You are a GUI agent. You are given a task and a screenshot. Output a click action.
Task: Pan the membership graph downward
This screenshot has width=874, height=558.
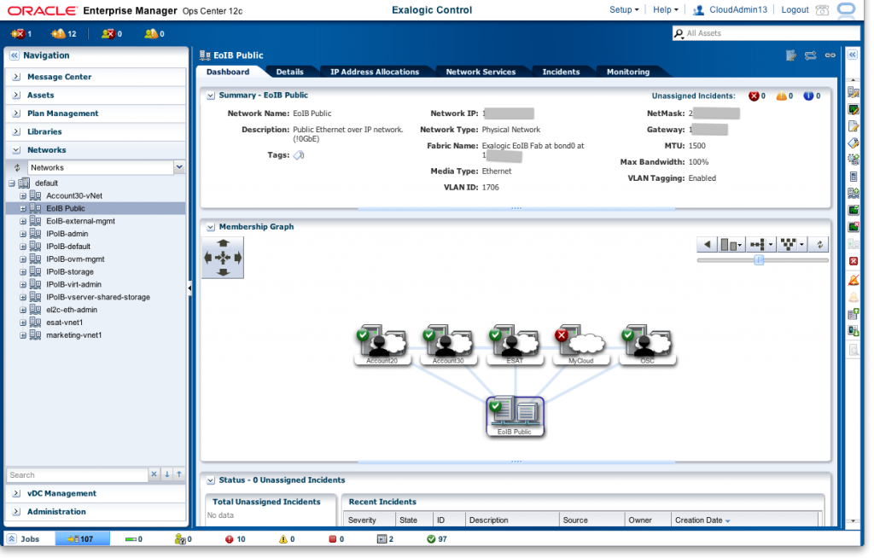click(x=223, y=272)
